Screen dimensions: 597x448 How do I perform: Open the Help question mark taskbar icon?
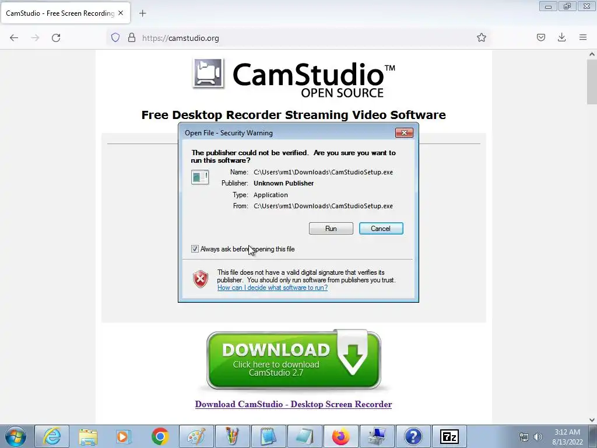click(x=413, y=436)
